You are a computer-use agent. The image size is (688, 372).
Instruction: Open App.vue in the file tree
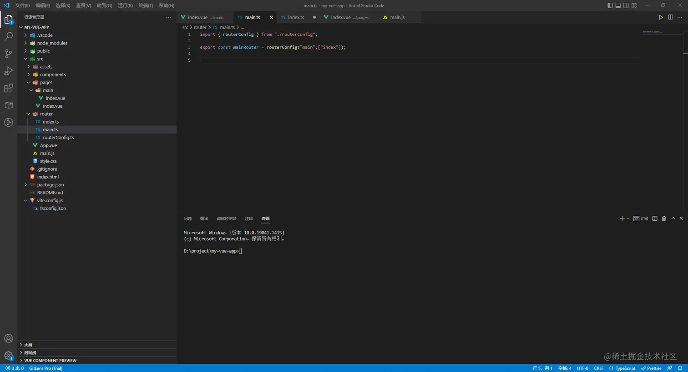[97, 145]
